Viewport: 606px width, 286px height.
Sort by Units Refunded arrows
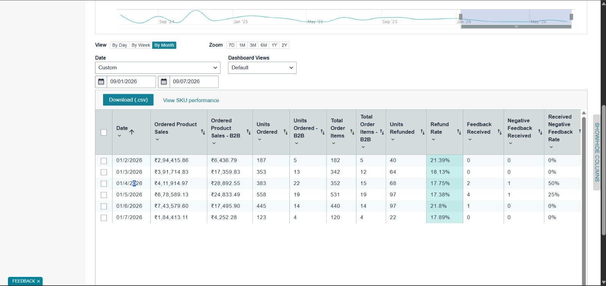tap(423, 132)
